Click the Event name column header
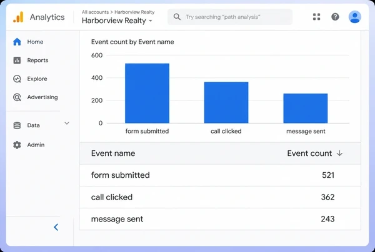Screen dimensions: 375x252 113,153
